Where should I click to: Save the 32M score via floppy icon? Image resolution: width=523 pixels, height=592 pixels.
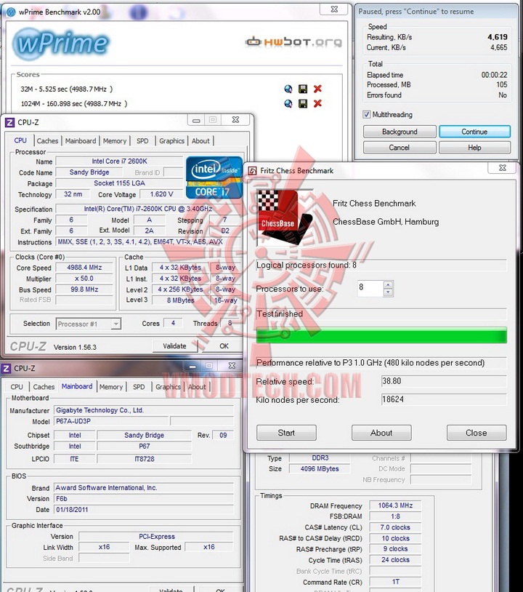point(303,89)
